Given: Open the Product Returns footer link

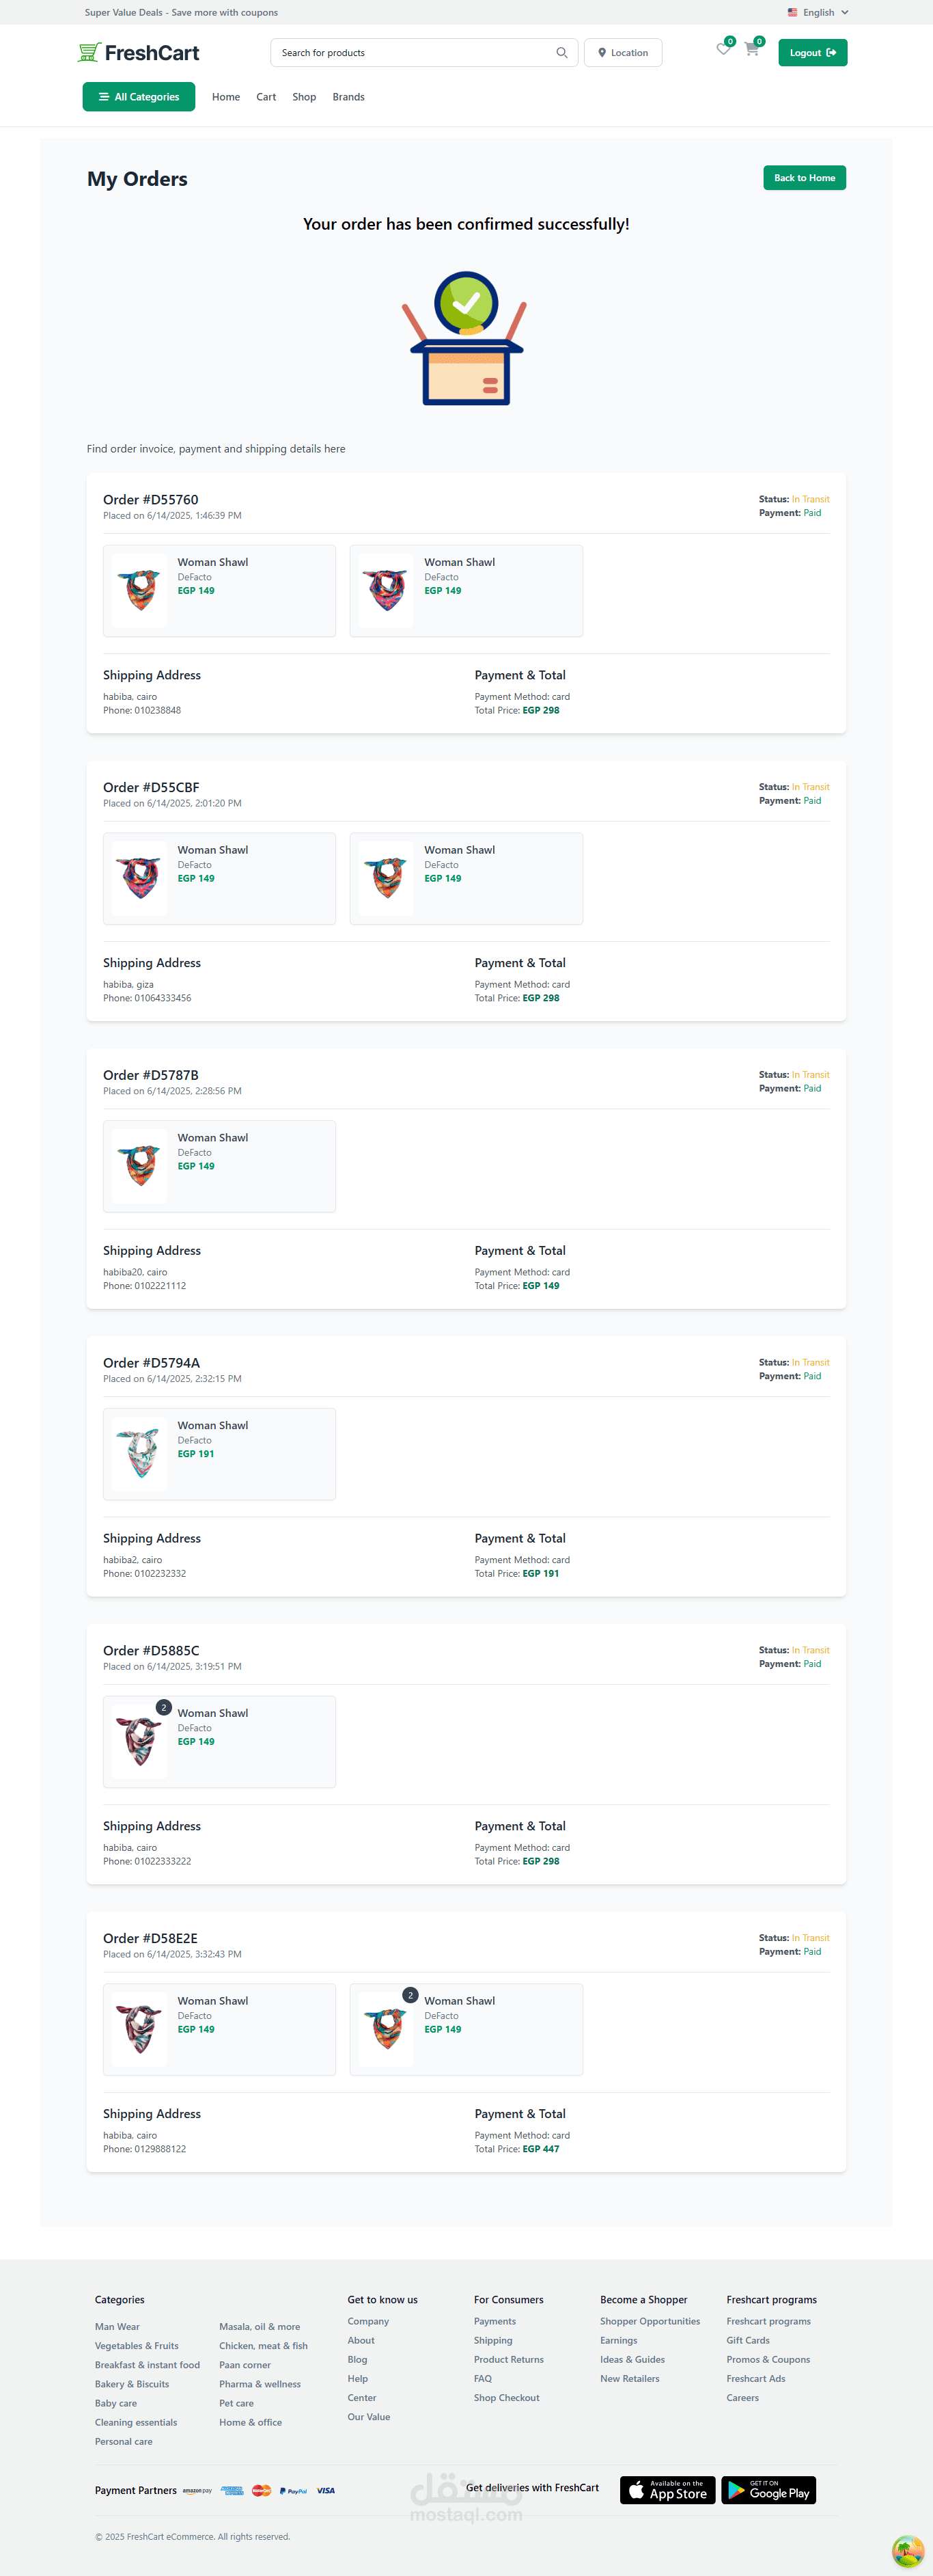Looking at the screenshot, I should click(x=508, y=2360).
